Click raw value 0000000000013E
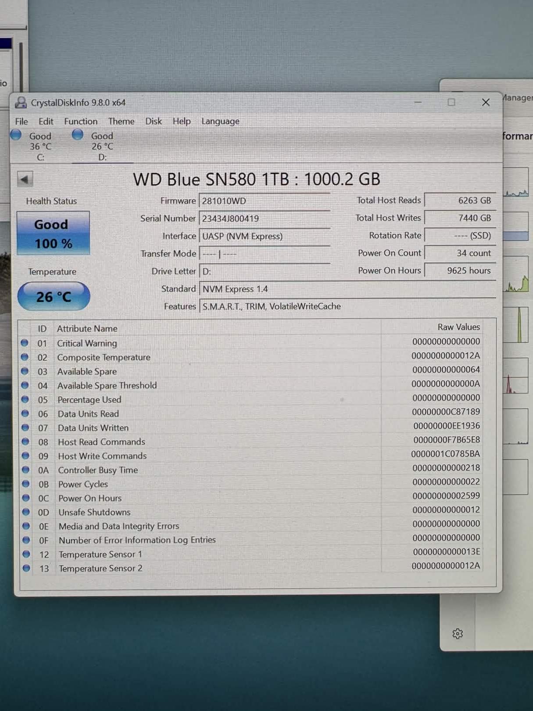533x711 pixels. tap(446, 552)
